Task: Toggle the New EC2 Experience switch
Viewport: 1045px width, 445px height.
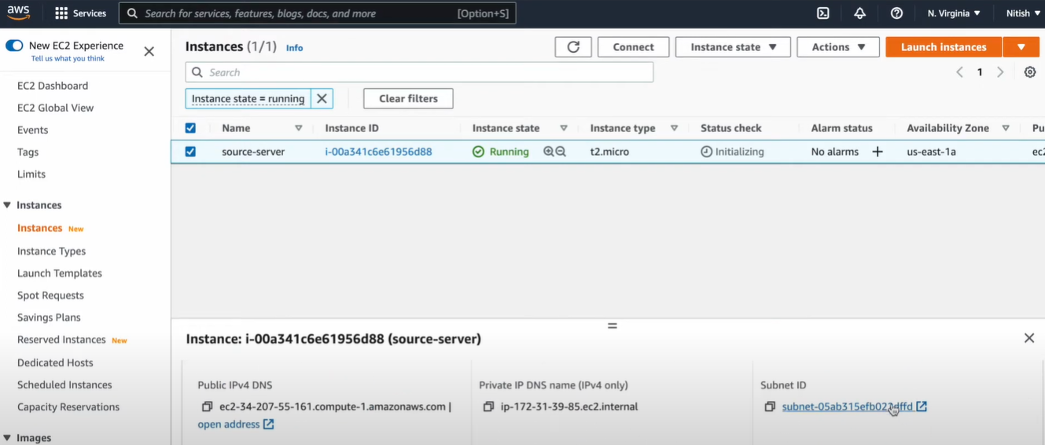Action: pyautogui.click(x=14, y=46)
